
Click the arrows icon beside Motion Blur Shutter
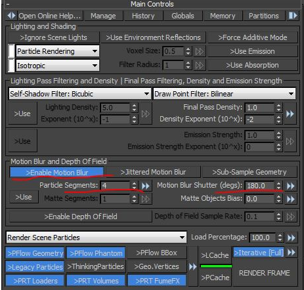coord(290,186)
